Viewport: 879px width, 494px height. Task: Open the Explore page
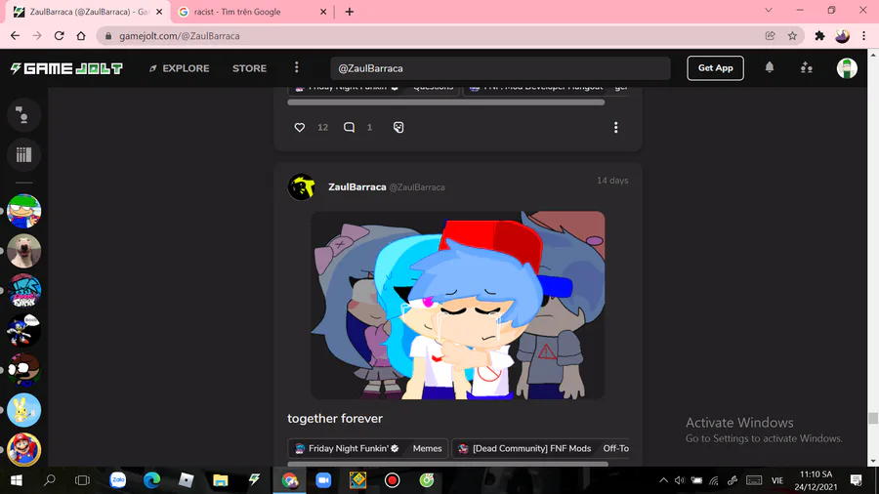pyautogui.click(x=180, y=68)
